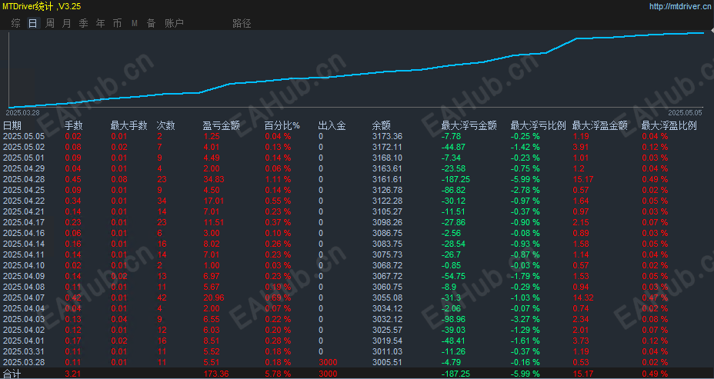Click the 手数 column header
The image size is (714, 379).
[x=74, y=125]
